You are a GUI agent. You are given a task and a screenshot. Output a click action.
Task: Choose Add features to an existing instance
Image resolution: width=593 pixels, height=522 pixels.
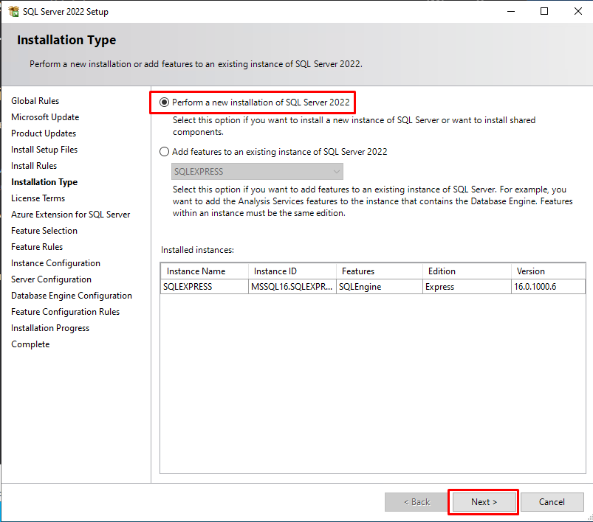click(165, 152)
